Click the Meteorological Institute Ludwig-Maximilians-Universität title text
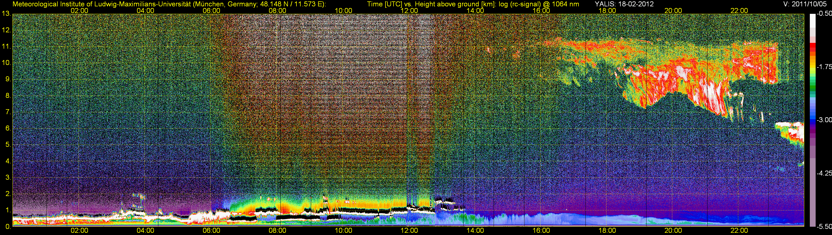The height and width of the screenshot is (235, 832). (x=169, y=4)
